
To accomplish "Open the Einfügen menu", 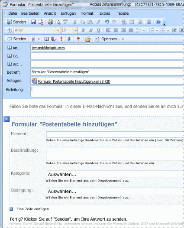I will (68, 13).
